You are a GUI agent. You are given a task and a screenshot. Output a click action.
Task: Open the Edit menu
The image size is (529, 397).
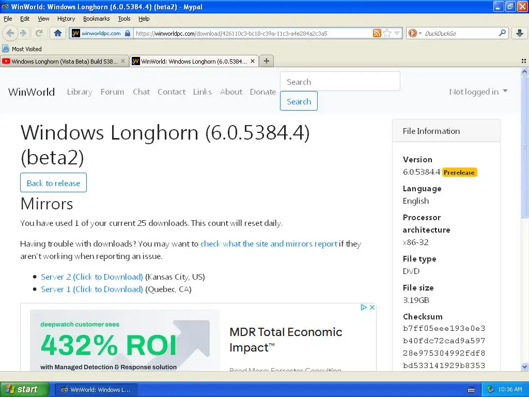[x=25, y=19]
